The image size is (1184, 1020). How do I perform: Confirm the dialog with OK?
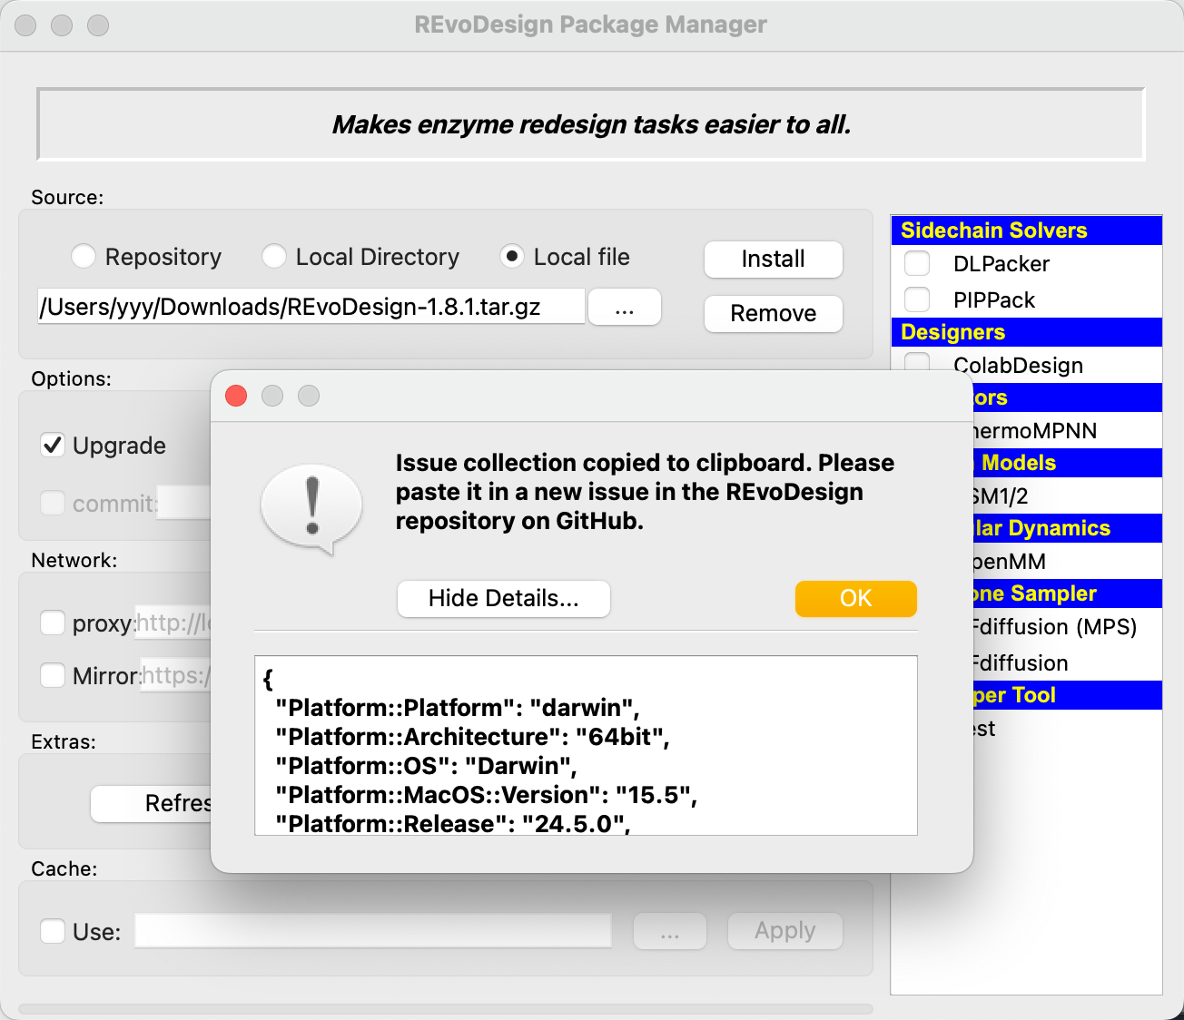coord(856,599)
